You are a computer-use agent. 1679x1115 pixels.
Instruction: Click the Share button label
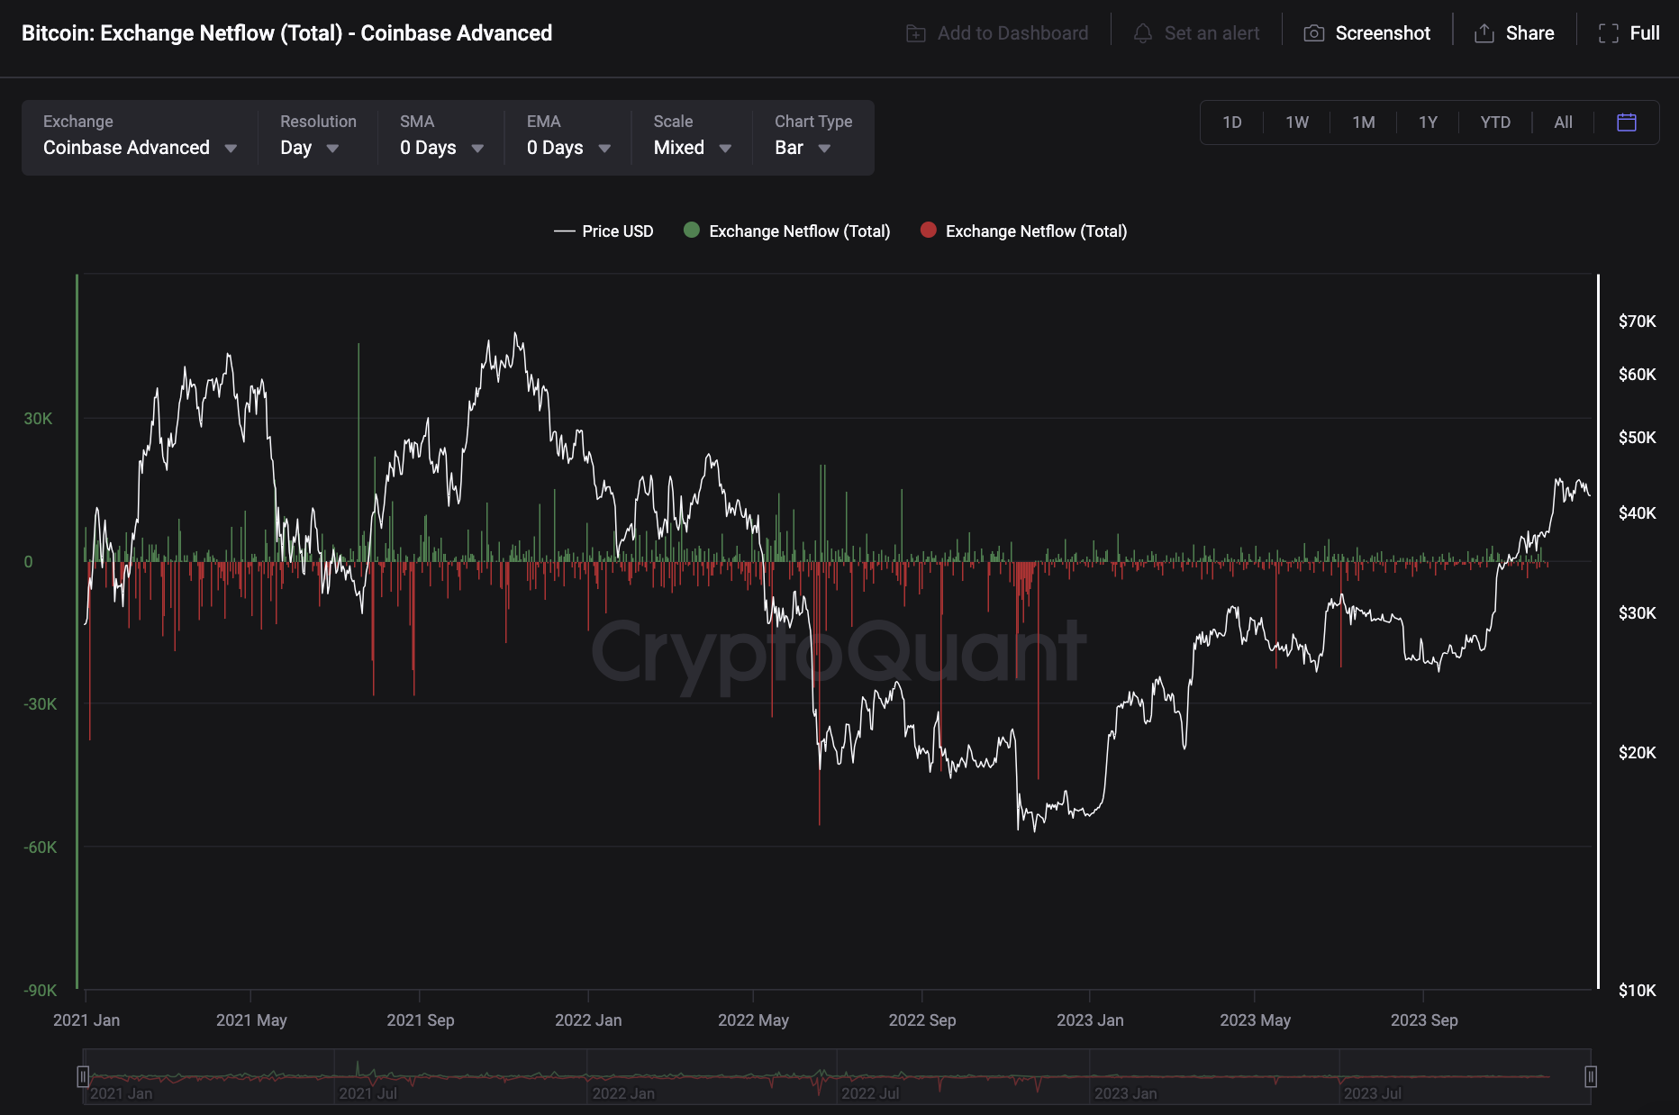tap(1530, 33)
